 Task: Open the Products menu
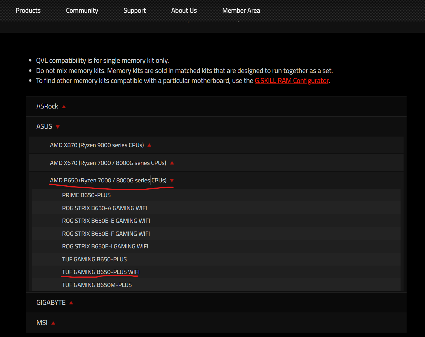pos(28,11)
